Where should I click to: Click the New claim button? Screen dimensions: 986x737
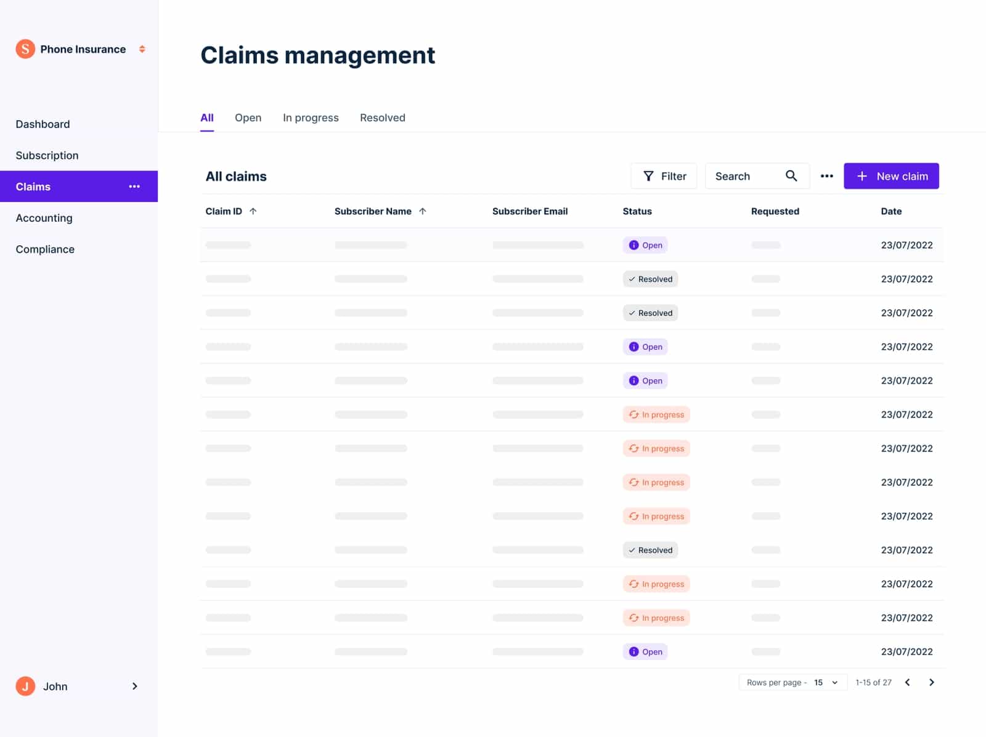point(891,175)
